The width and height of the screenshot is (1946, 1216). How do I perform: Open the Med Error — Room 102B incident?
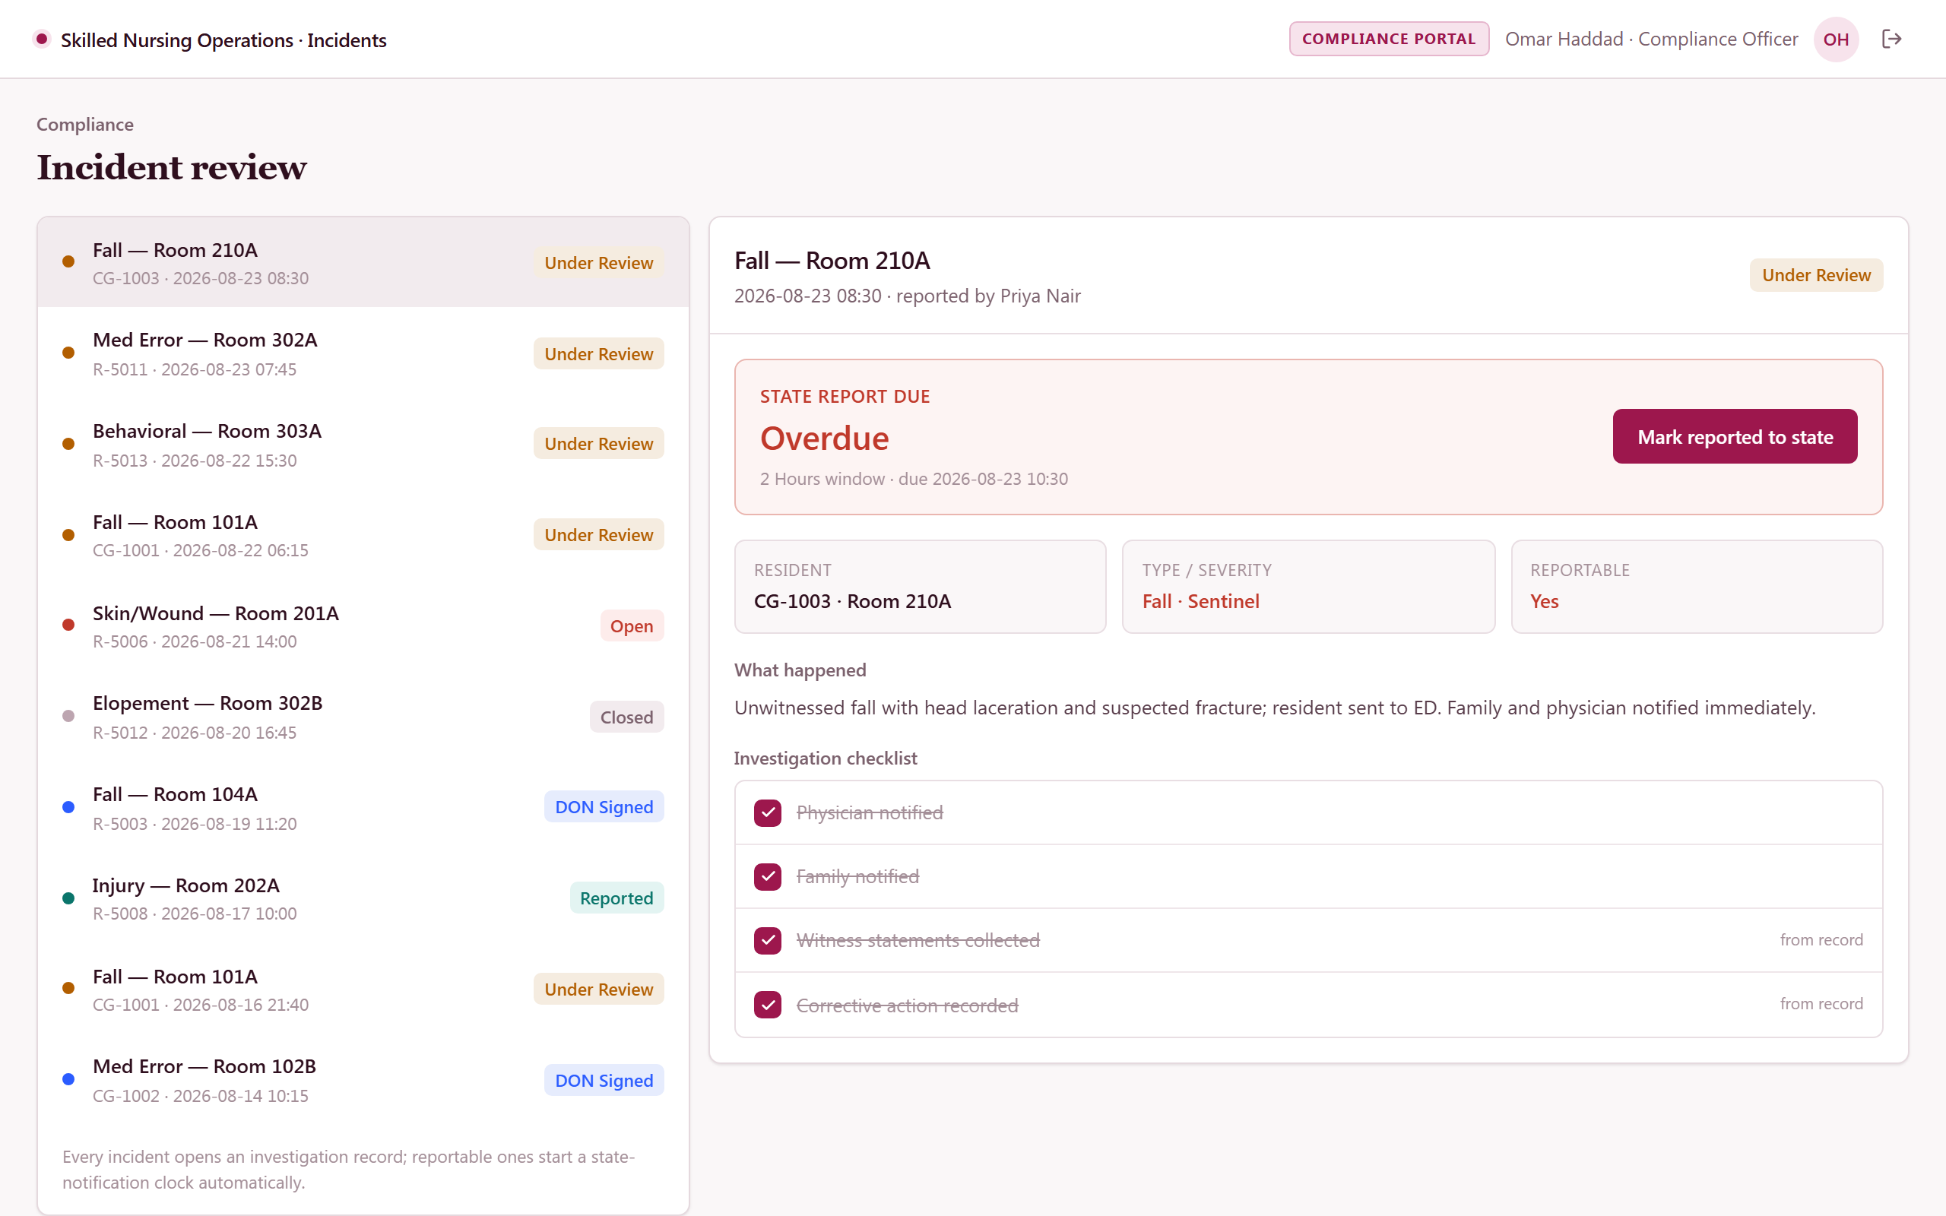(363, 1080)
